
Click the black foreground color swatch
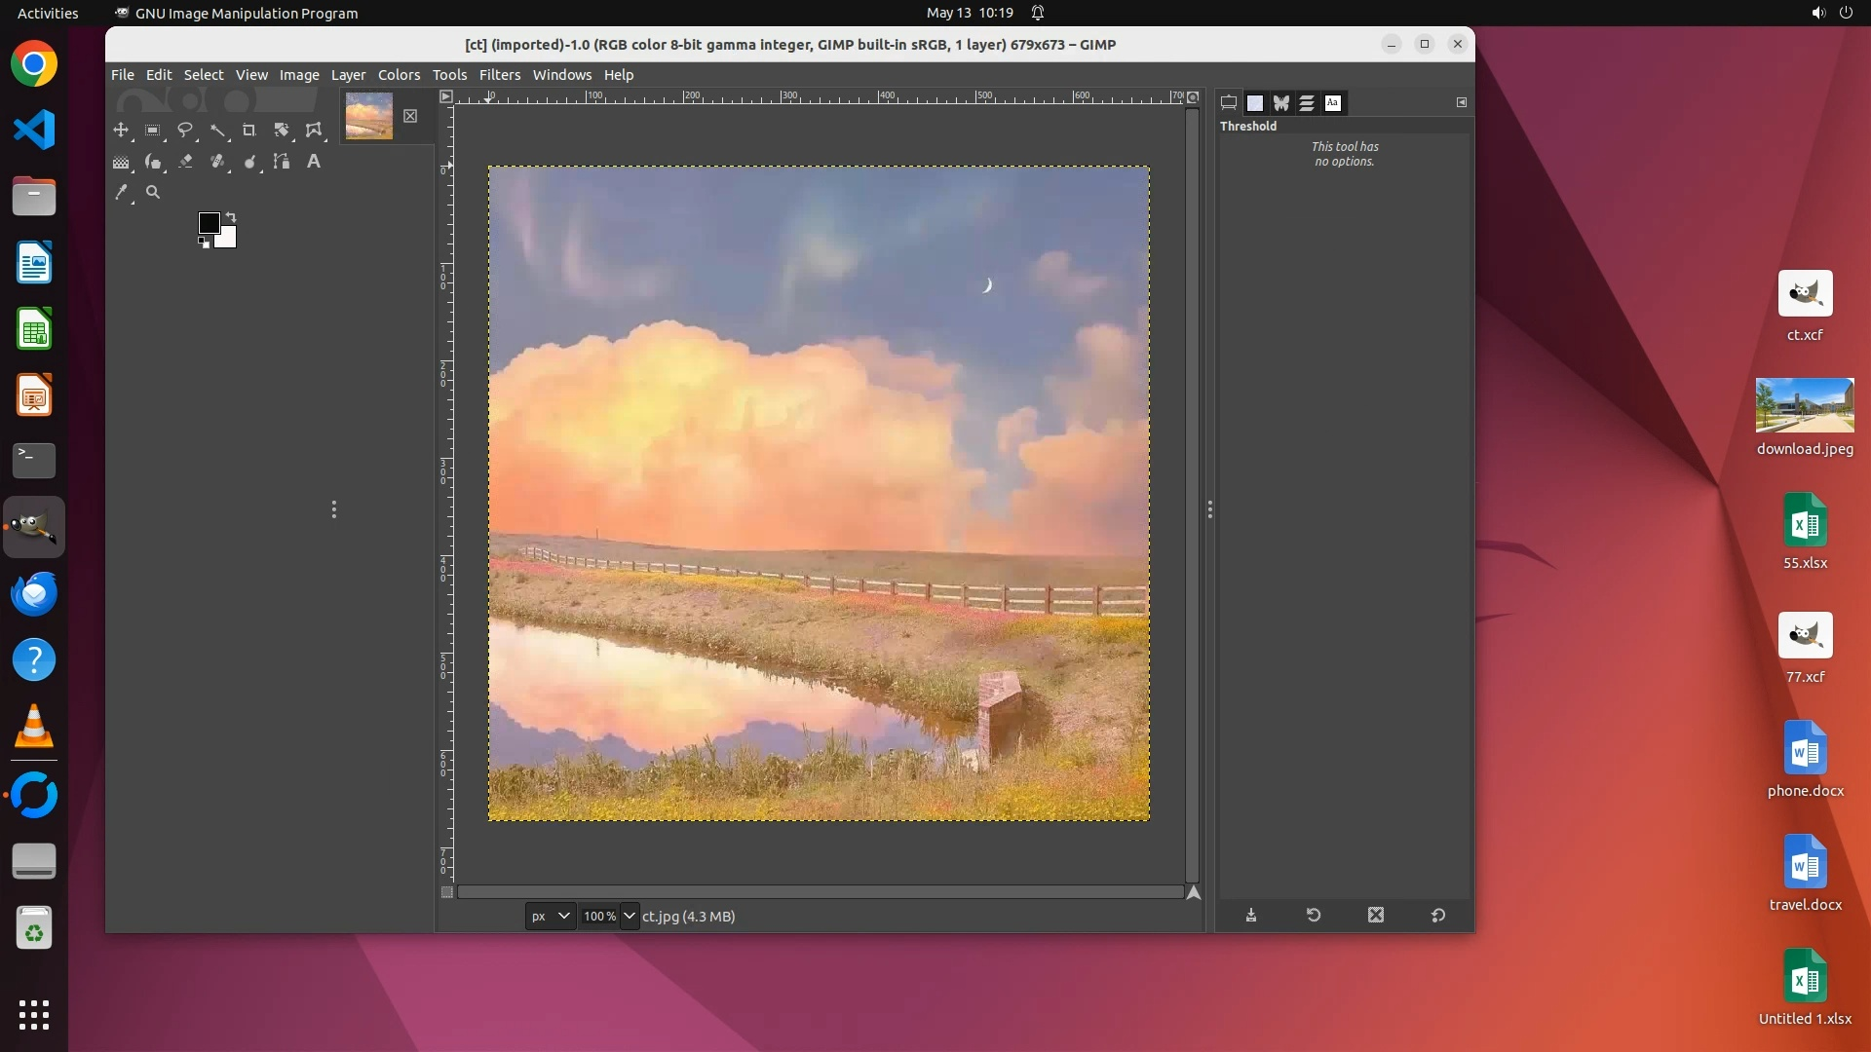(208, 222)
